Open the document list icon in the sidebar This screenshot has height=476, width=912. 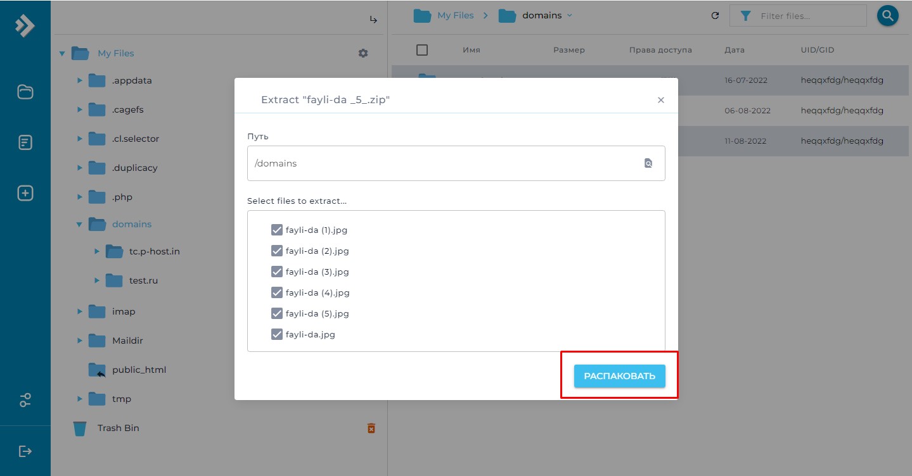point(25,142)
